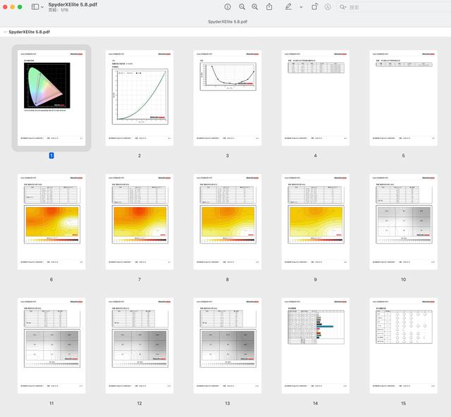Show the Markup toolbar with circled pen icon

[x=327, y=6]
